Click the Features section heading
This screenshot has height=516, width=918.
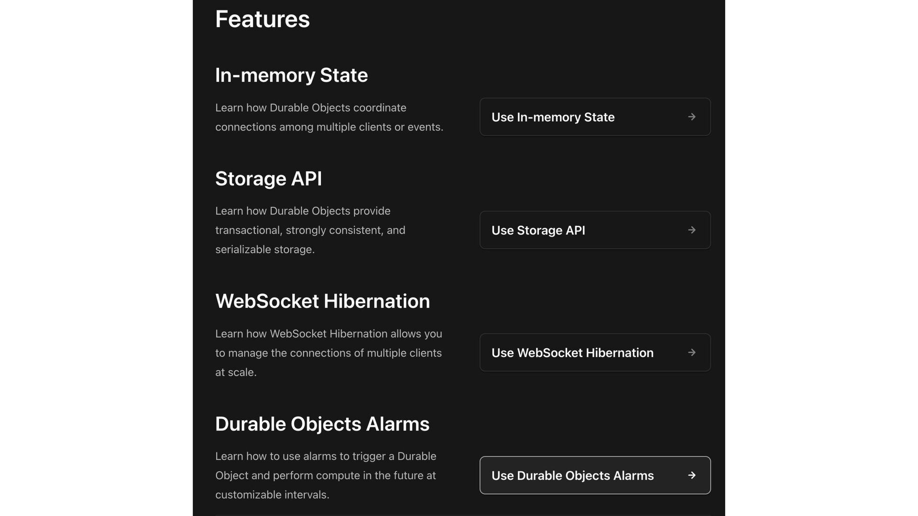point(262,19)
